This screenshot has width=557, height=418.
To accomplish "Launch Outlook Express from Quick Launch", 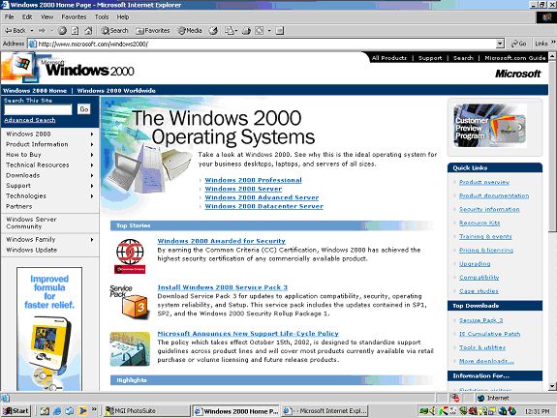I will click(x=70, y=411).
